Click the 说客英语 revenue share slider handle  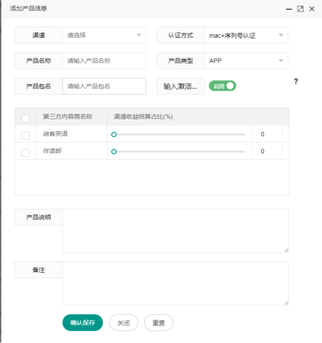(114, 134)
